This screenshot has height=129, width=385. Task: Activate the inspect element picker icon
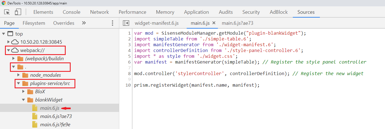coord(7,12)
